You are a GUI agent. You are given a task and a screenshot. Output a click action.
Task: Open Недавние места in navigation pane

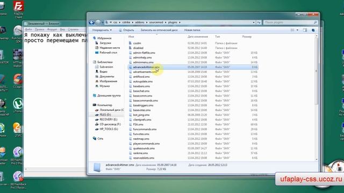click(110, 48)
